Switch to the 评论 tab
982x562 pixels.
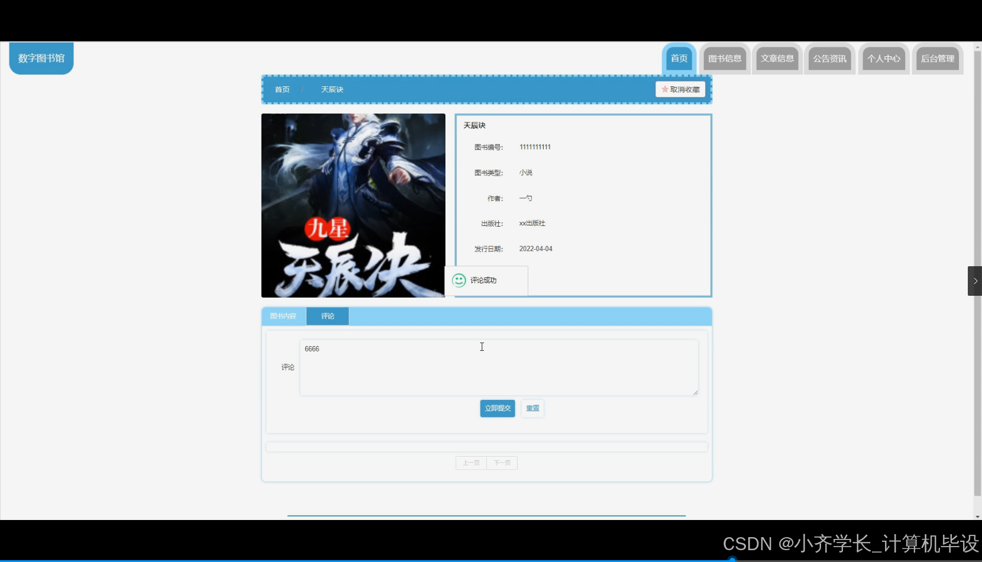pyautogui.click(x=328, y=316)
